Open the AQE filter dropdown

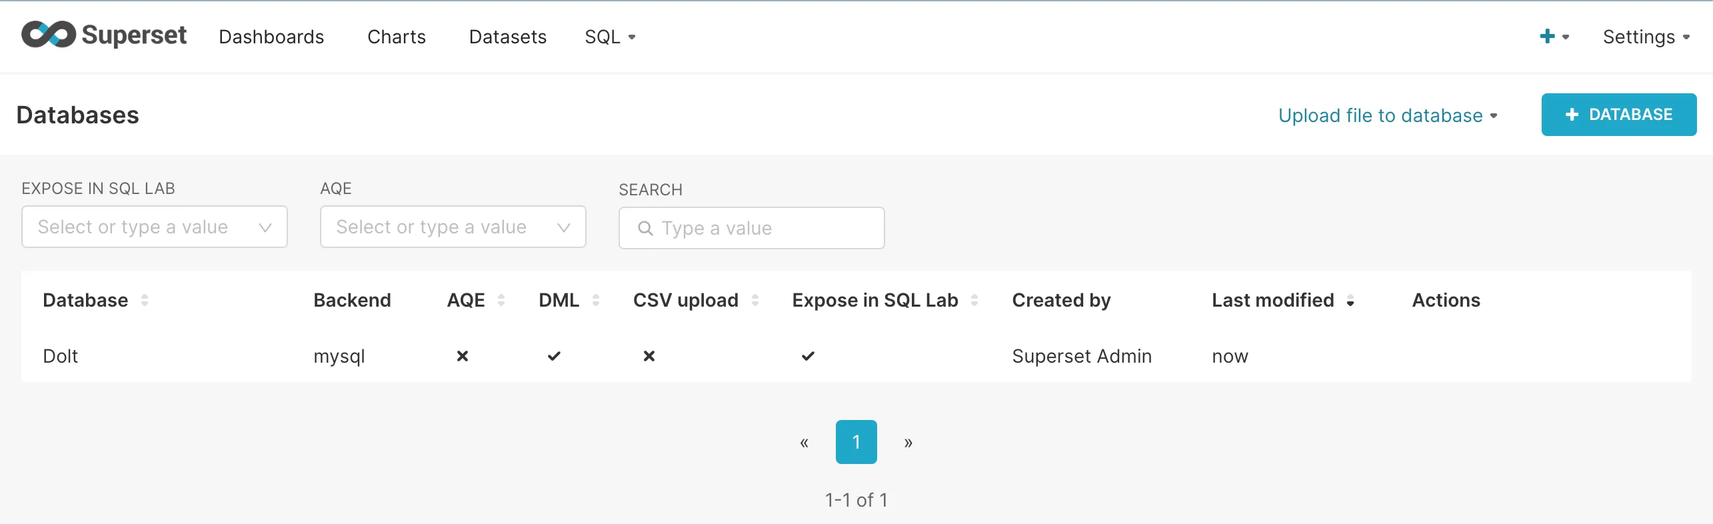pyautogui.click(x=453, y=227)
